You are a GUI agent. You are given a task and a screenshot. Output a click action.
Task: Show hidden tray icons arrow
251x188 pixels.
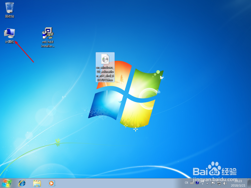click(x=207, y=183)
